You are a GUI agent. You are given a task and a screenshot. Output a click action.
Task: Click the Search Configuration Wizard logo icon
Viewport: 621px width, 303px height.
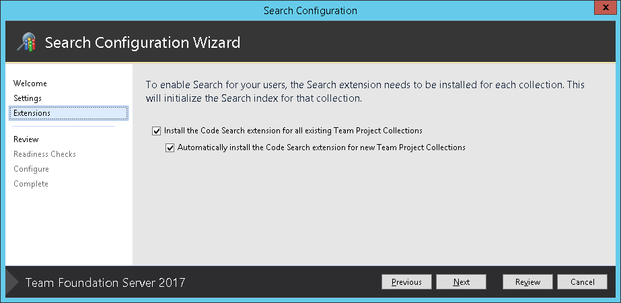[26, 42]
